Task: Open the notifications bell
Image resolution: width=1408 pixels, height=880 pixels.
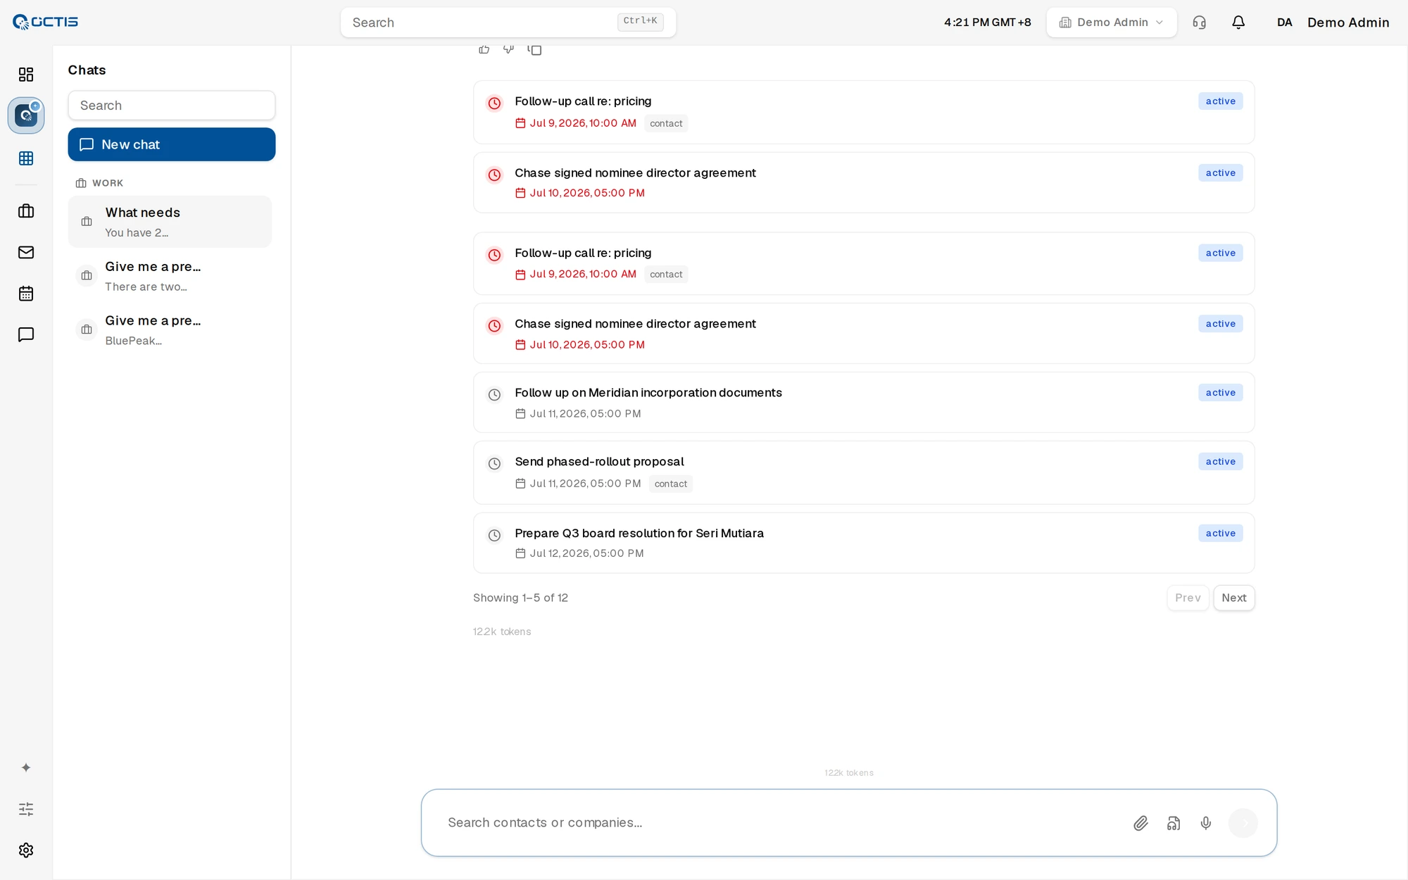Action: point(1238,23)
